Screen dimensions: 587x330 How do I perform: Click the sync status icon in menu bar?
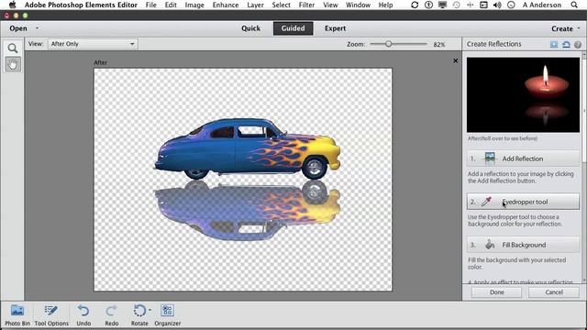[415, 5]
